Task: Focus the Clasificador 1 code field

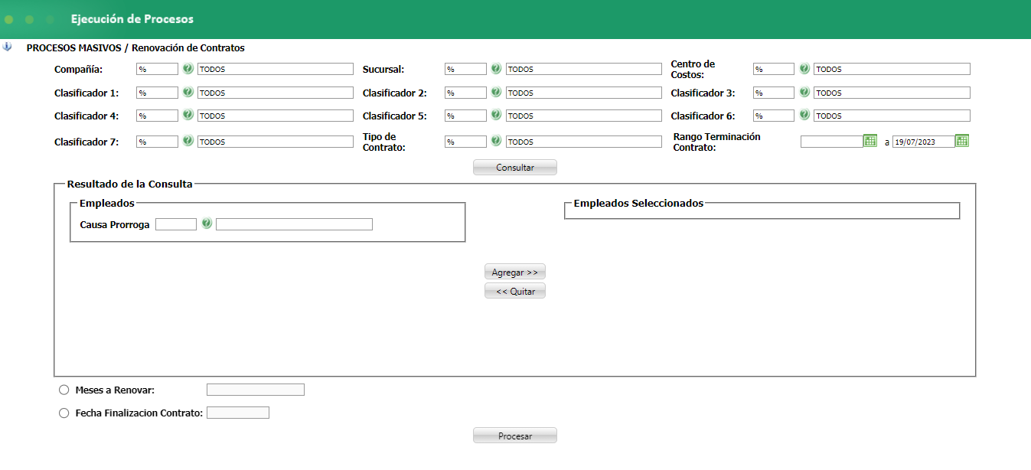Action: [x=158, y=93]
